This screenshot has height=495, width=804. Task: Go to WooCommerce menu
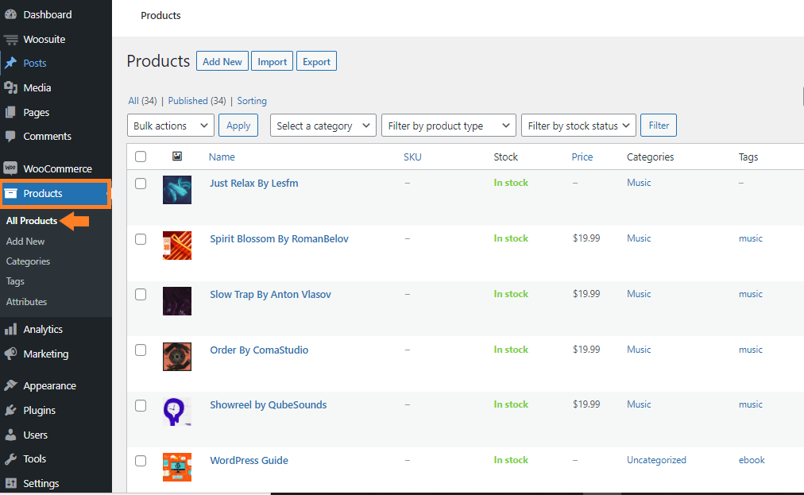coord(56,168)
